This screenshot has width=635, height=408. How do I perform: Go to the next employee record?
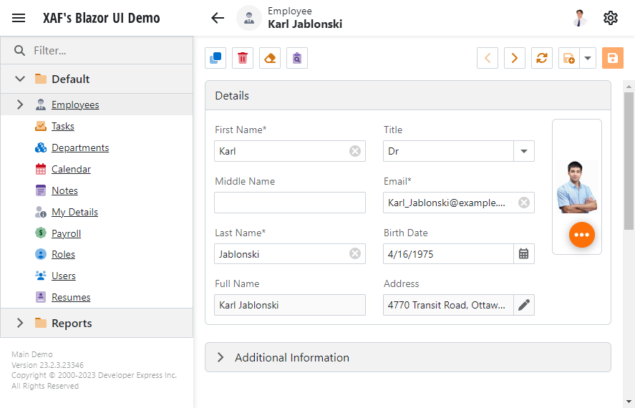click(515, 58)
